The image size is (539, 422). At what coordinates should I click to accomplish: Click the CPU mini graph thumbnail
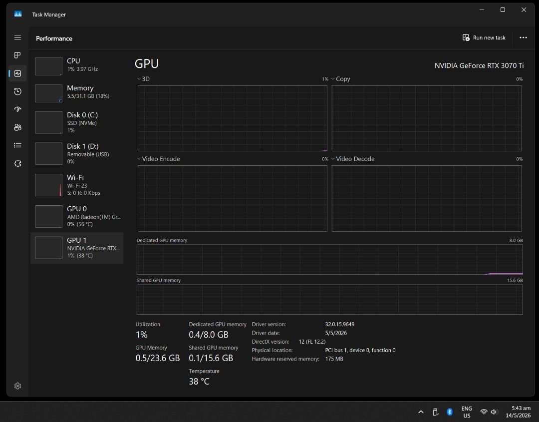[x=48, y=66]
